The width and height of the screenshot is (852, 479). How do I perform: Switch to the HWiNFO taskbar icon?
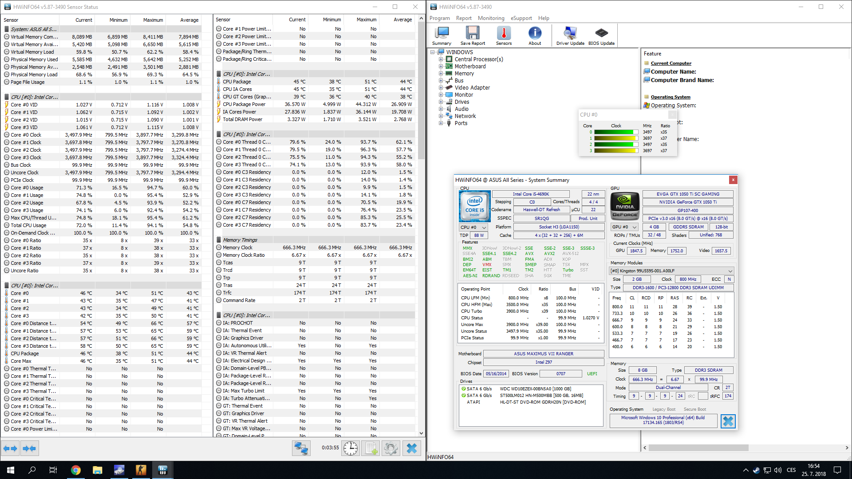click(x=162, y=470)
